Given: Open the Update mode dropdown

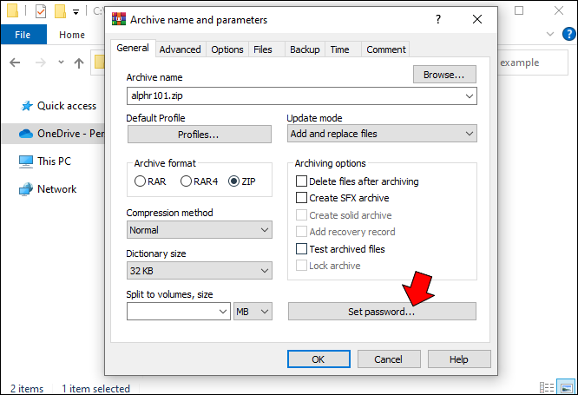Looking at the screenshot, I should [x=382, y=134].
